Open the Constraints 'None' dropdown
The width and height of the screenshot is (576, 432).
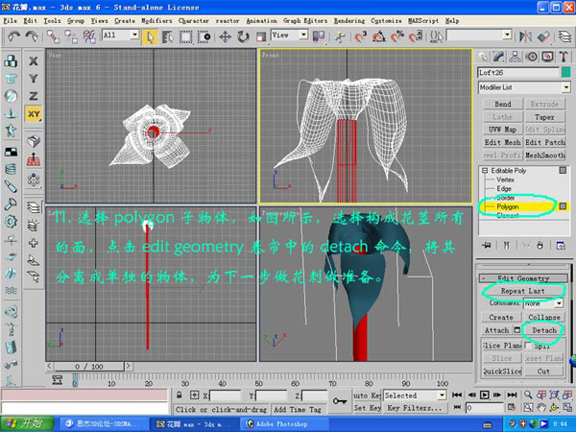click(x=559, y=303)
